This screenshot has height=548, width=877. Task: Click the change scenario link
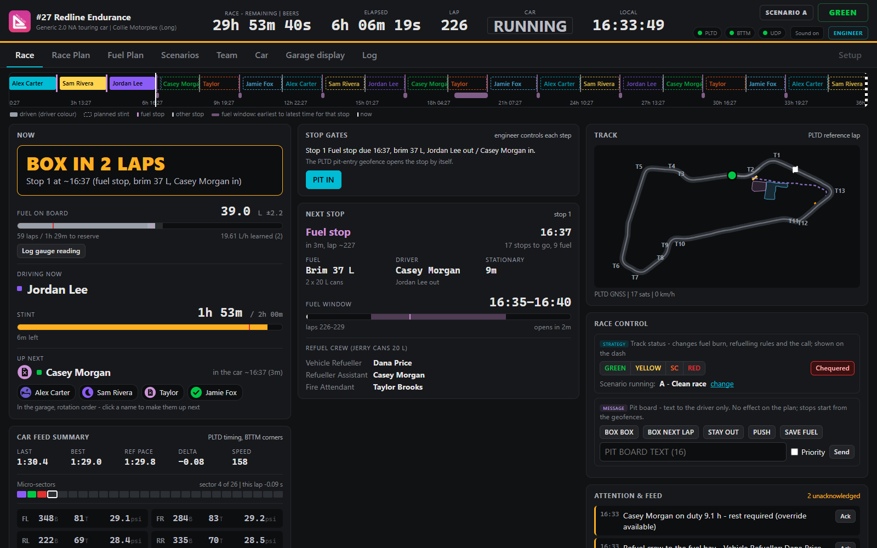tap(722, 384)
